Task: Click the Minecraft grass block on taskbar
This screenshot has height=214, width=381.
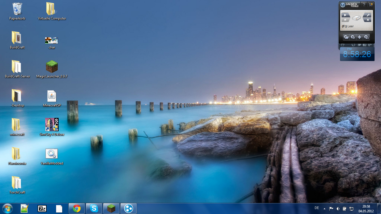Action: (x=111, y=208)
